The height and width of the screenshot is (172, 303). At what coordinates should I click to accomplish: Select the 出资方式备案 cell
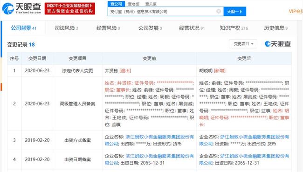click(77, 140)
